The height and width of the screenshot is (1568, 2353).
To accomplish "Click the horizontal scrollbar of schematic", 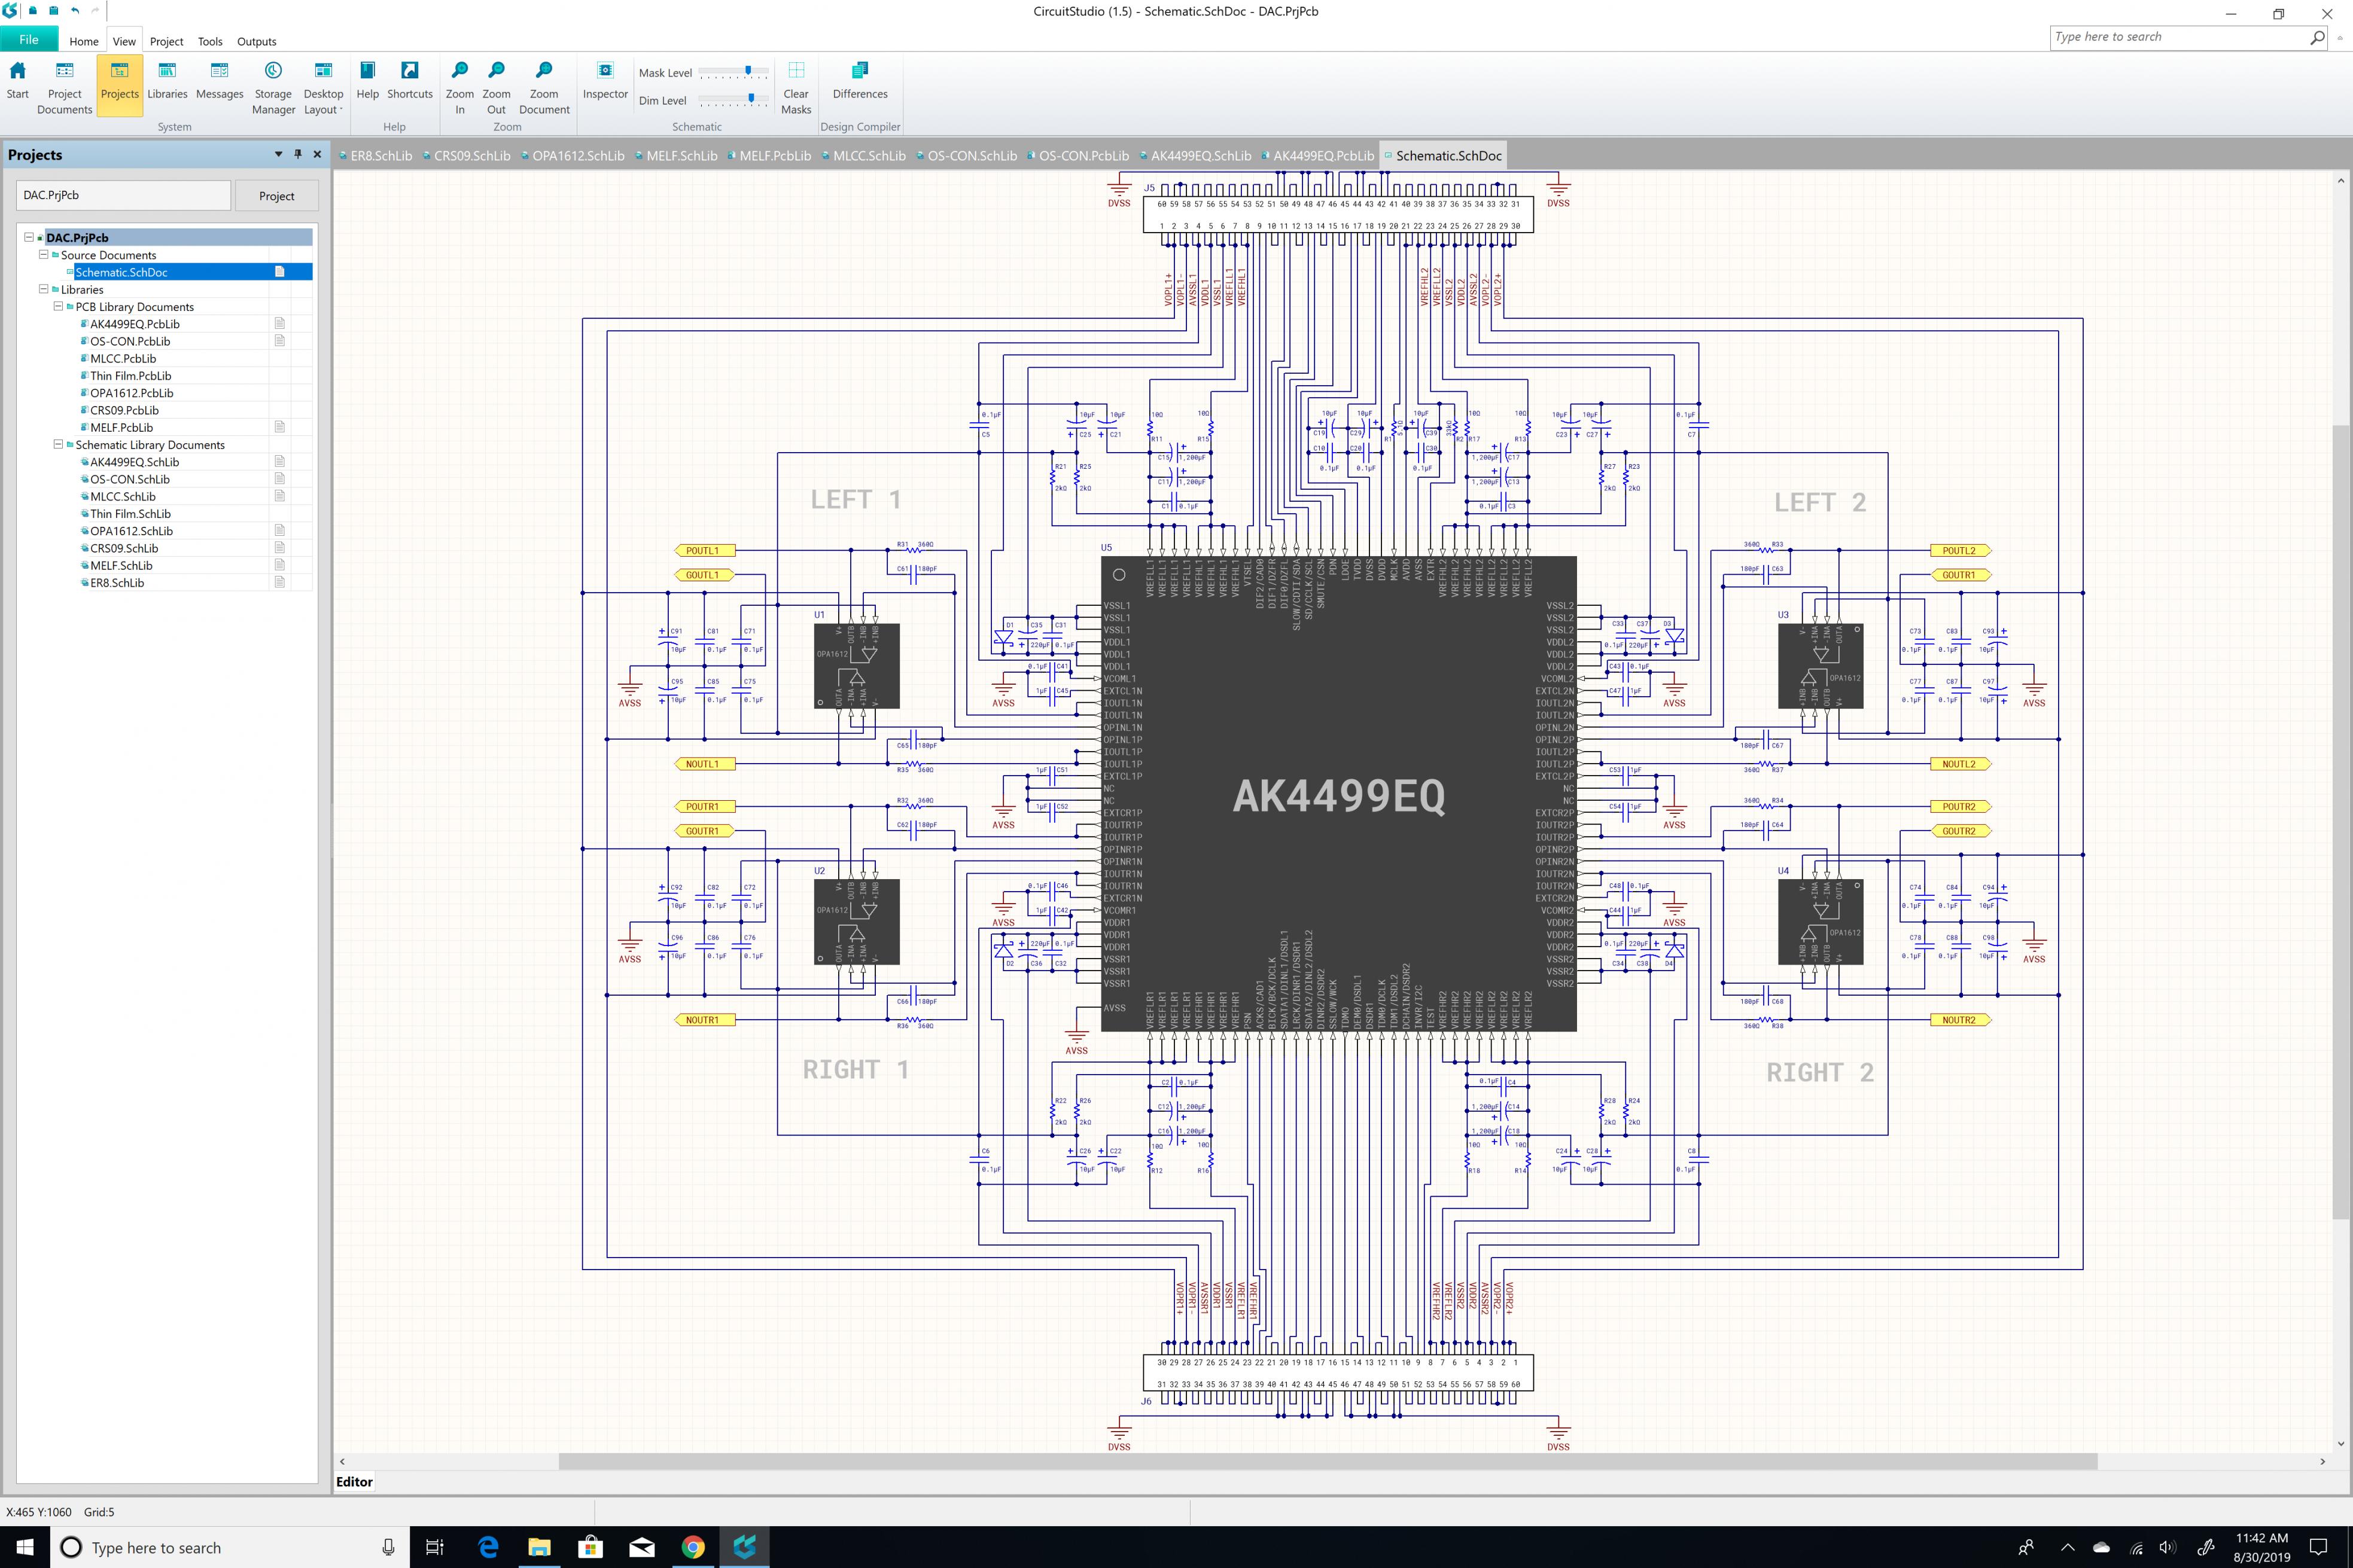I will tap(1328, 1461).
